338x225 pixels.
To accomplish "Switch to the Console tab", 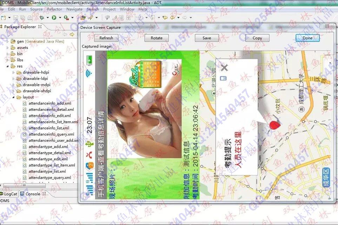I will pyautogui.click(x=33, y=194).
